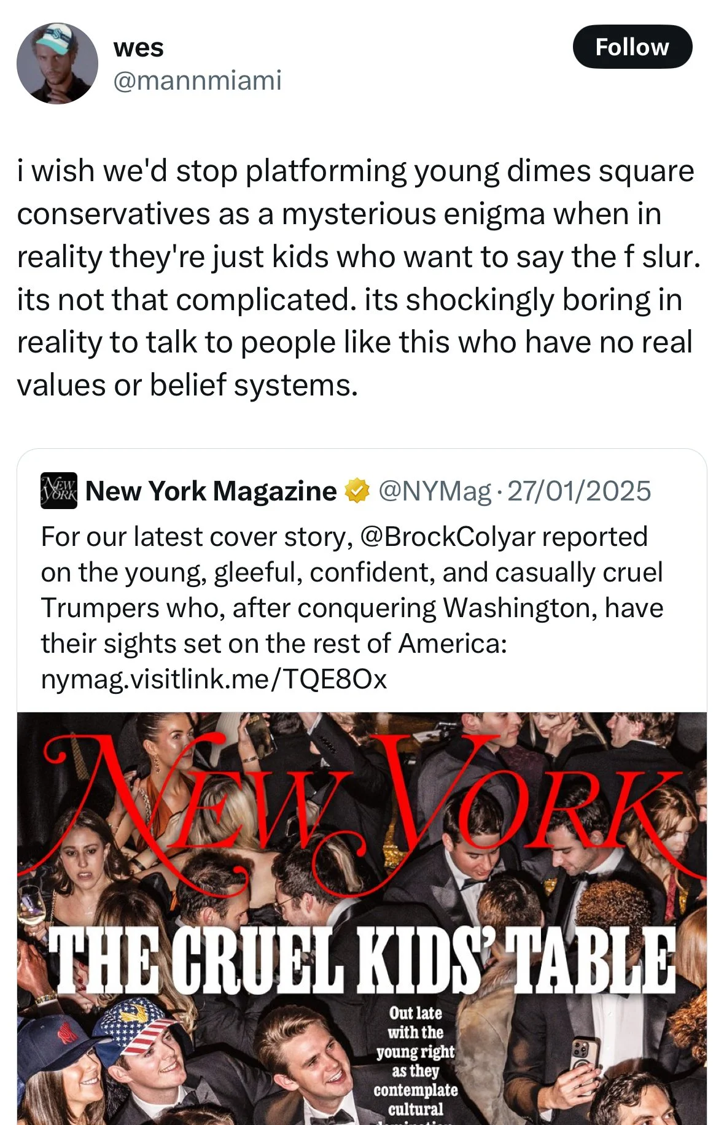Open the 27/01/2025 timestamp
The image size is (724, 1125).
[x=579, y=491]
